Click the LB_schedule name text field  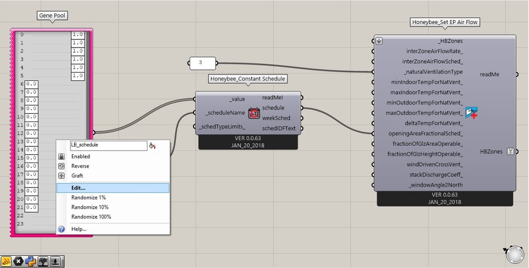108,145
